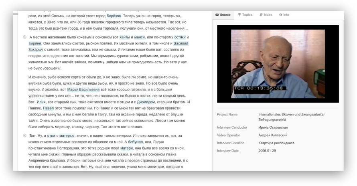Click the segment marker beside the 'А местное население' paragraph

pos(25,37)
